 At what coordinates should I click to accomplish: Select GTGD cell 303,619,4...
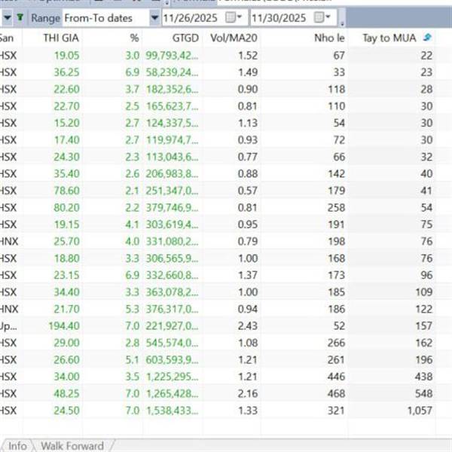pos(172,224)
